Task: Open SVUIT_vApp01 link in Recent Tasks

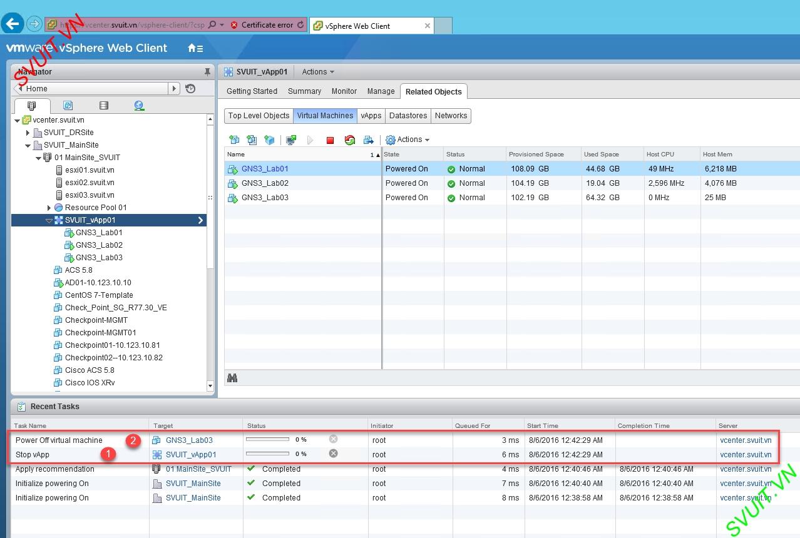Action: pyautogui.click(x=191, y=454)
